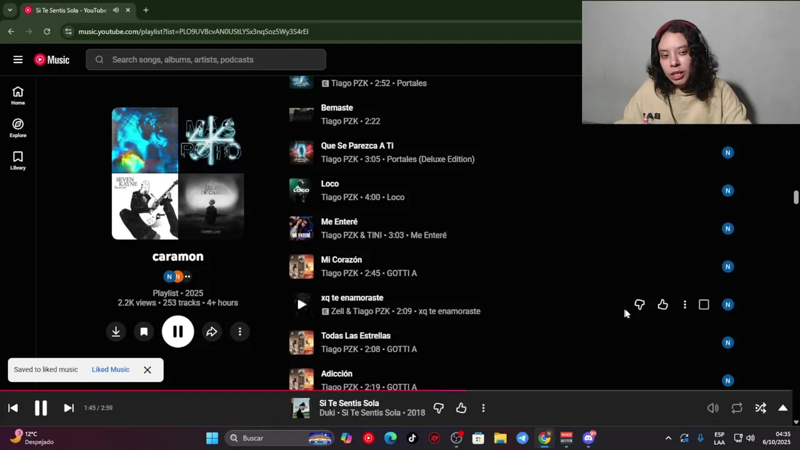Click Loco album thumbnail

click(x=301, y=191)
